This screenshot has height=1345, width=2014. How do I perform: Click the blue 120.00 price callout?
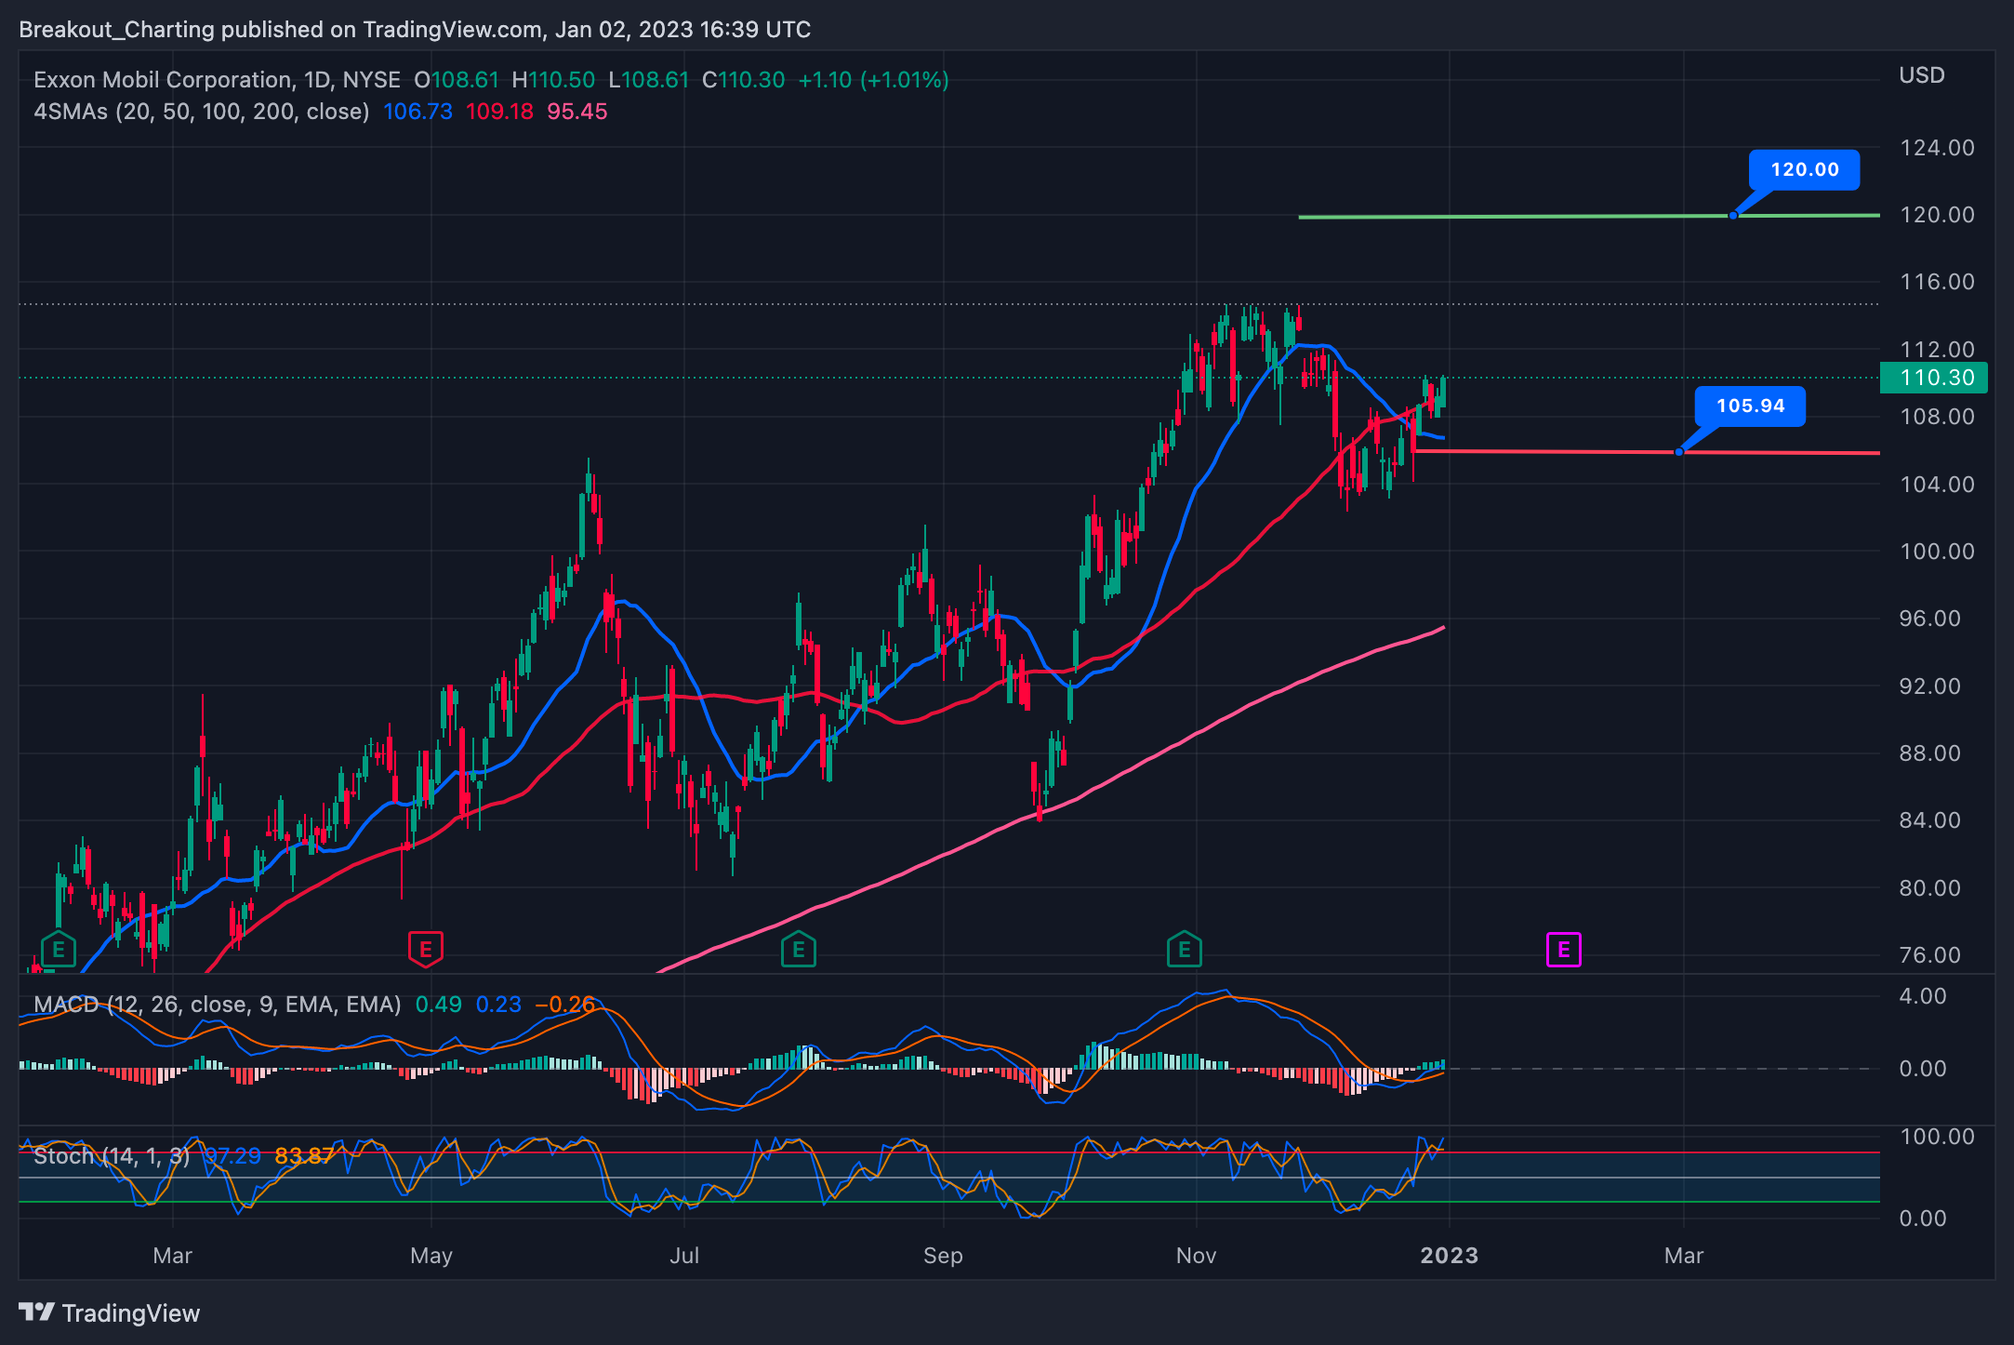[1804, 170]
